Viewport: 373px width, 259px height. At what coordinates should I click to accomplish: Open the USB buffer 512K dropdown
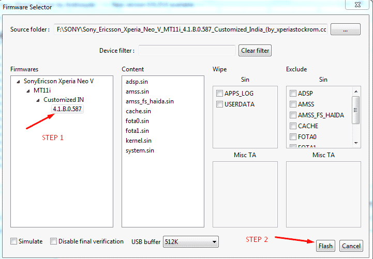pos(191,242)
